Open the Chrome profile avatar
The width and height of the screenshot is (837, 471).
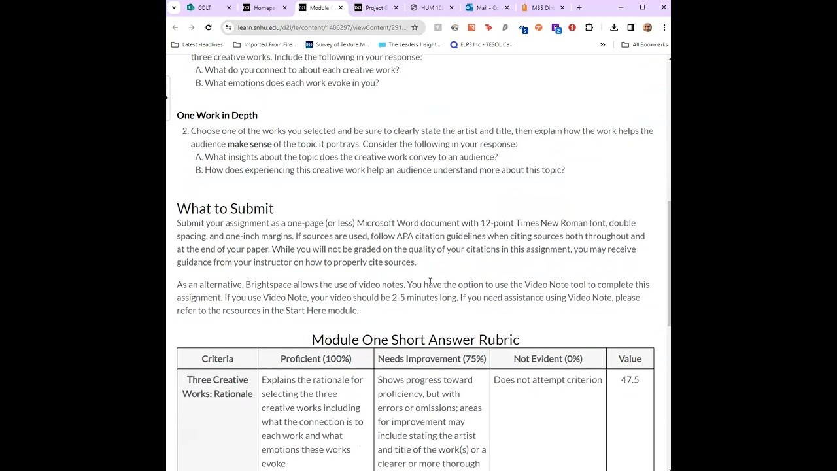(x=647, y=27)
